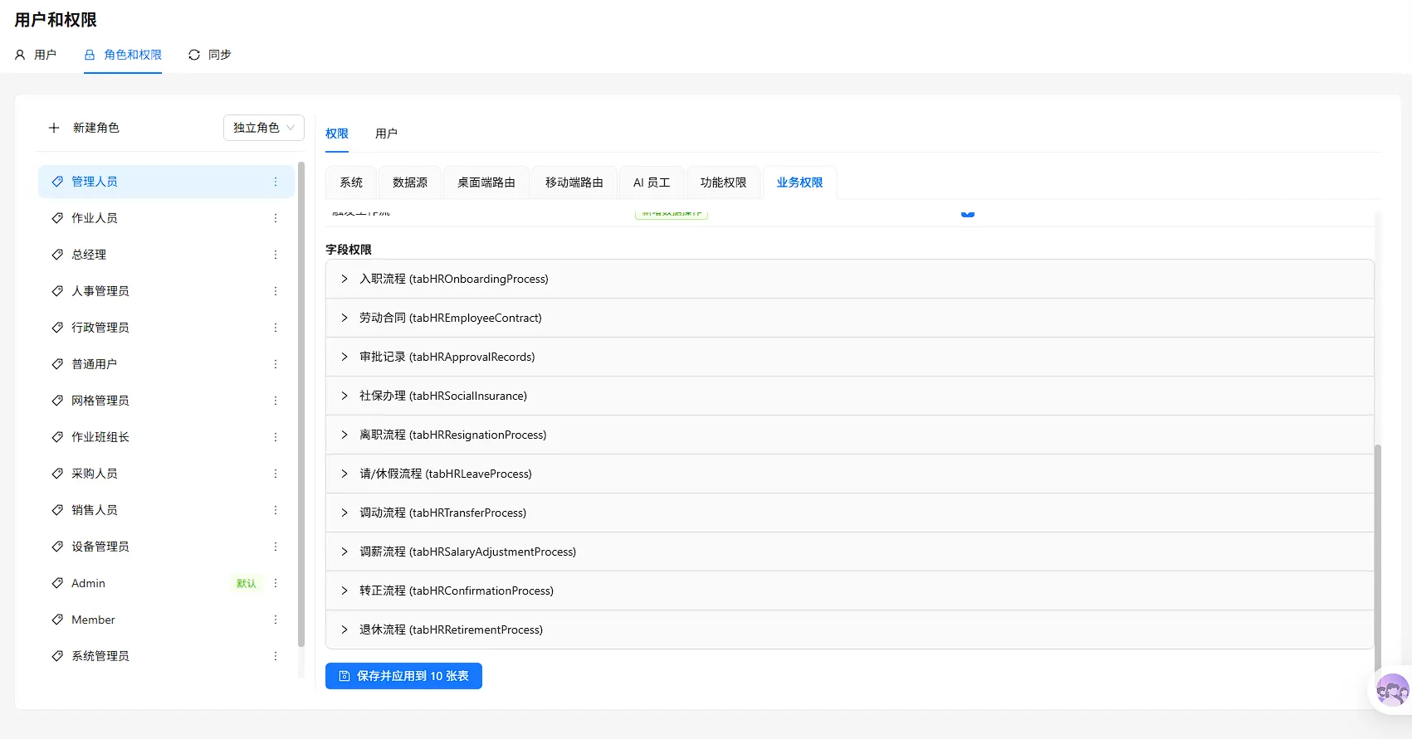Open more options for 人事管理员 role
The width and height of the screenshot is (1412, 739).
coord(276,291)
